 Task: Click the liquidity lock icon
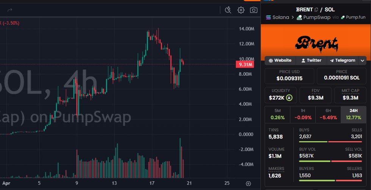[289, 98]
